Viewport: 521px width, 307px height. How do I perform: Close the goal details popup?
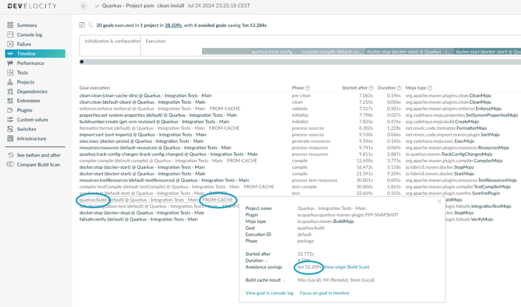(440, 202)
